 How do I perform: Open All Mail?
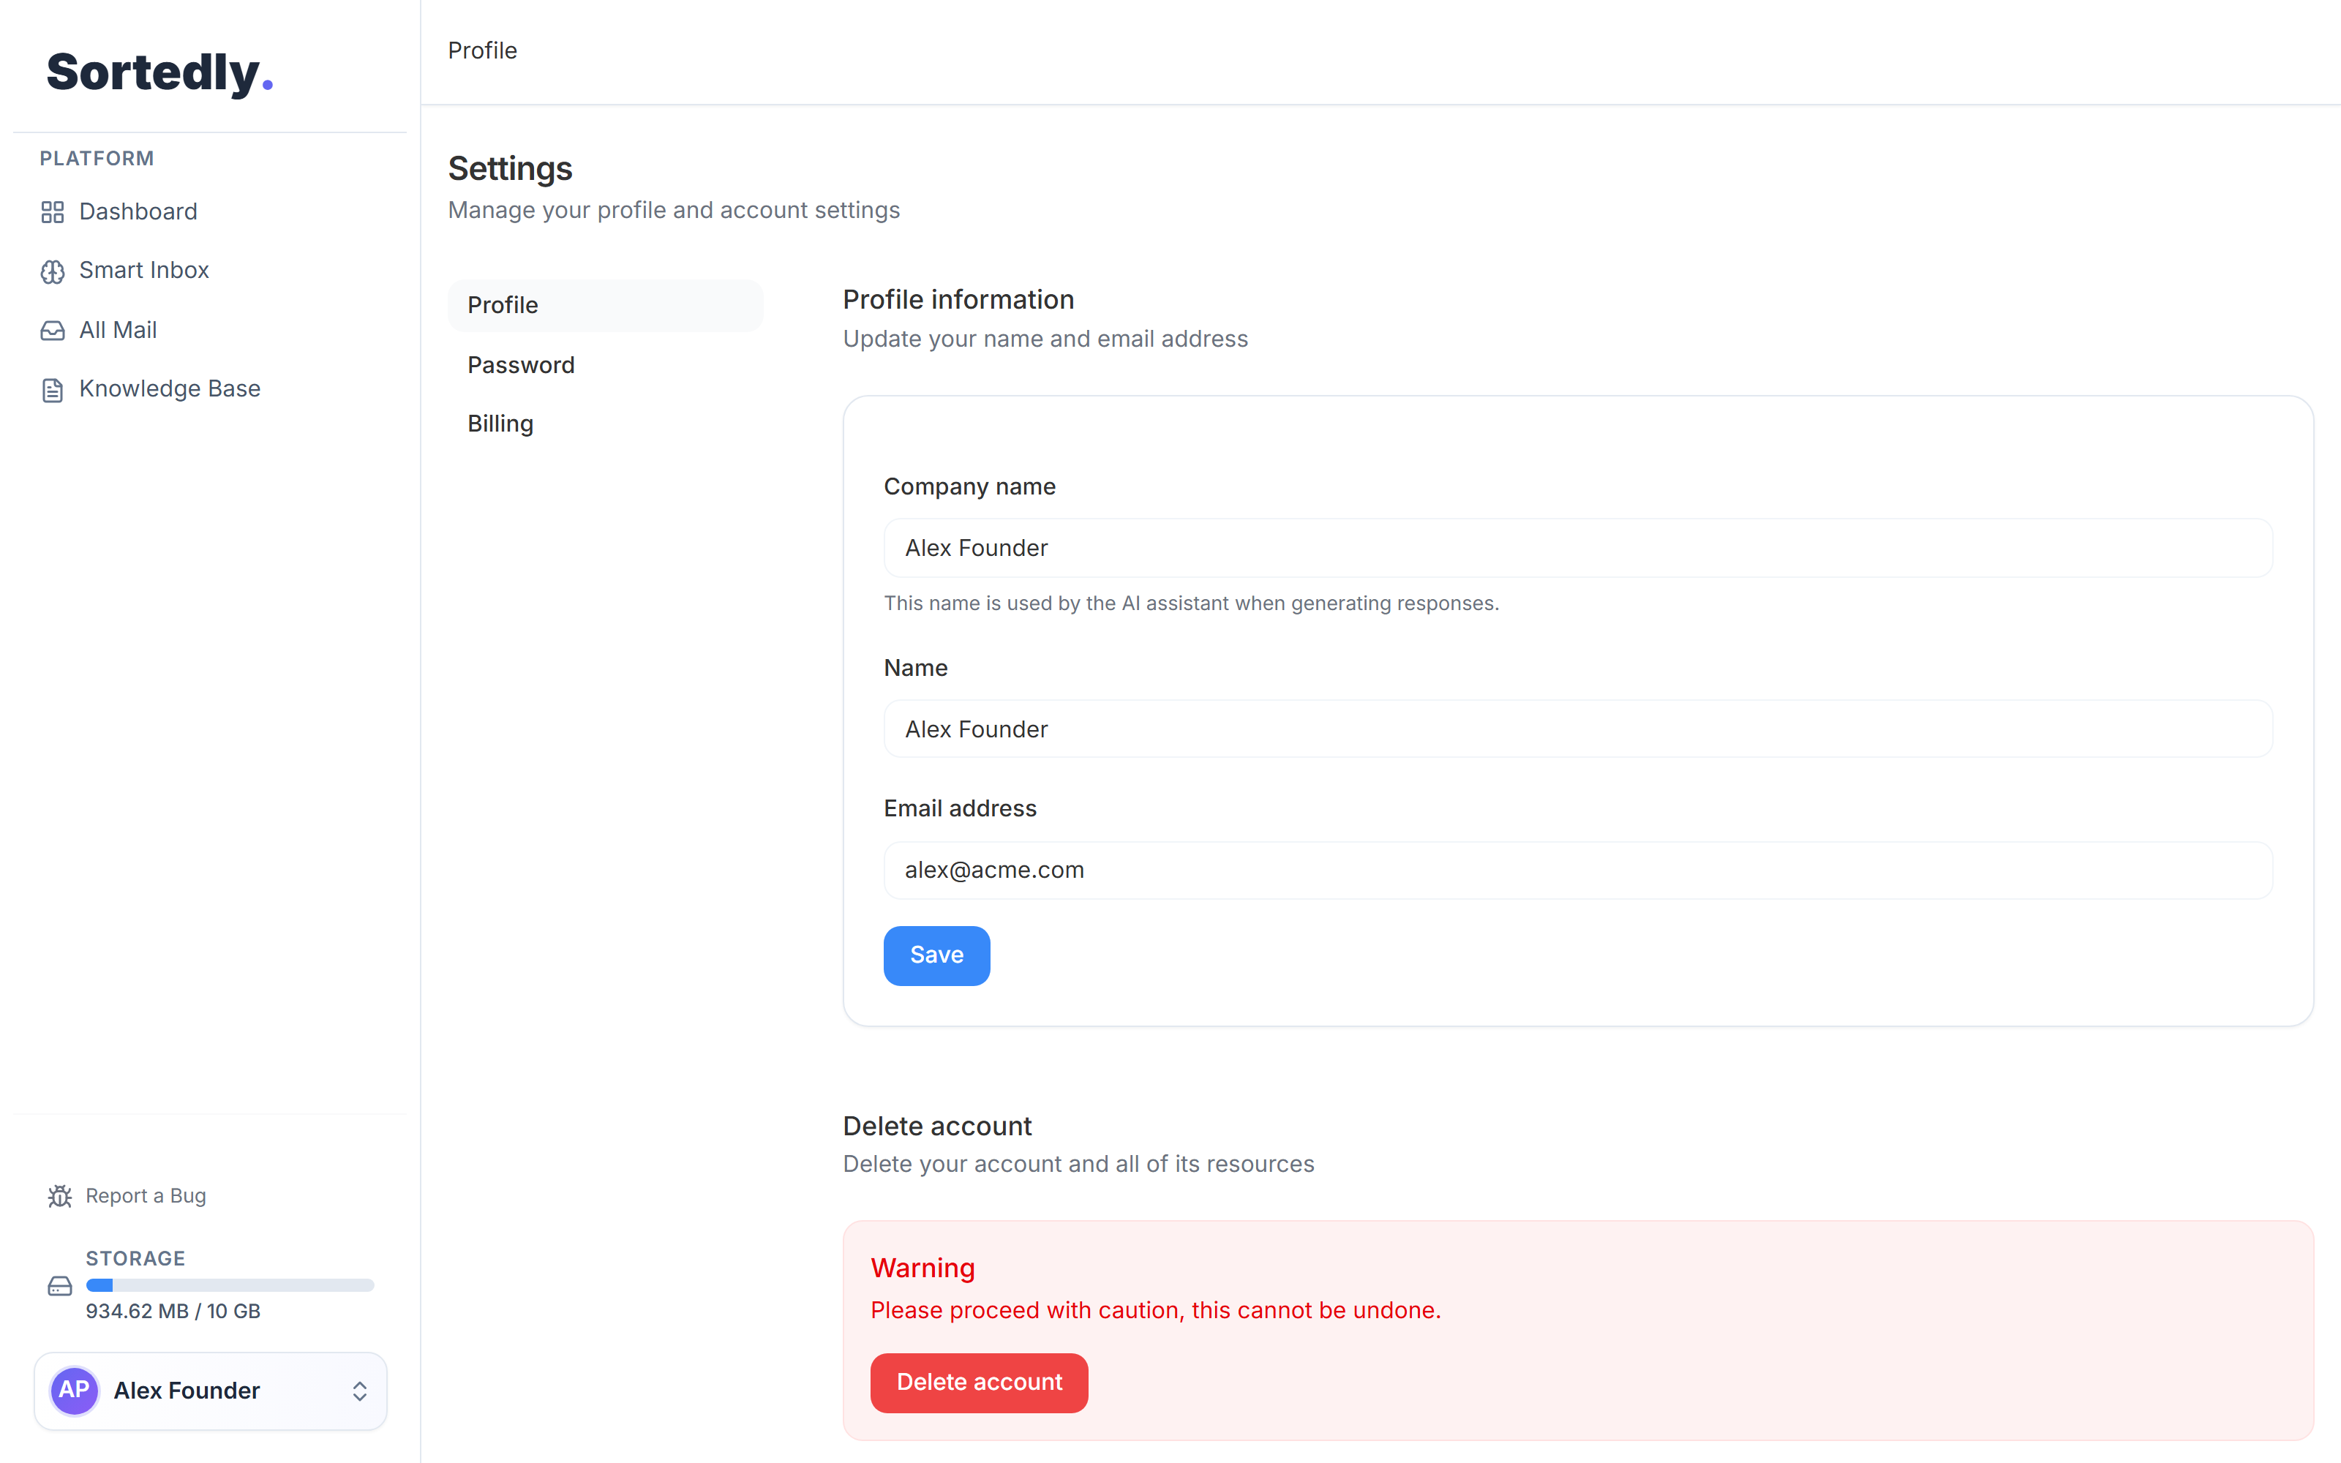[210, 330]
